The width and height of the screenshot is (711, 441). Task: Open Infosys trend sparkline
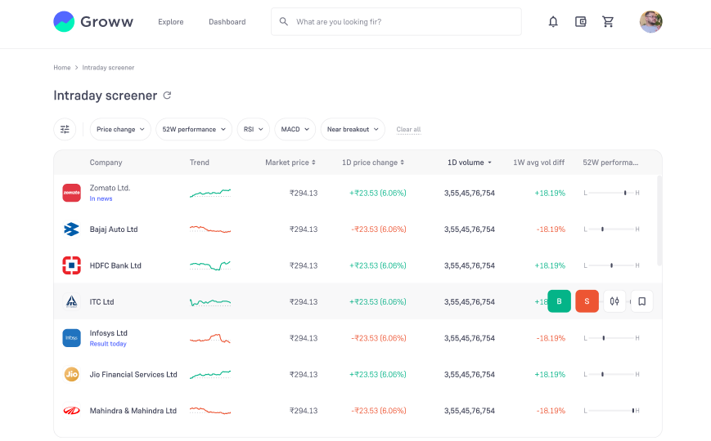pyautogui.click(x=210, y=338)
